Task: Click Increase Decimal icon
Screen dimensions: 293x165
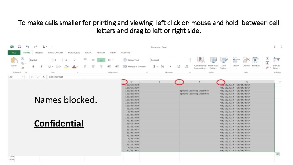Action: coord(179,66)
